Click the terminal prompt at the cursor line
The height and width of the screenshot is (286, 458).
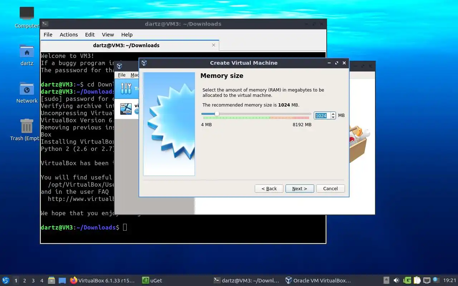[125, 227]
